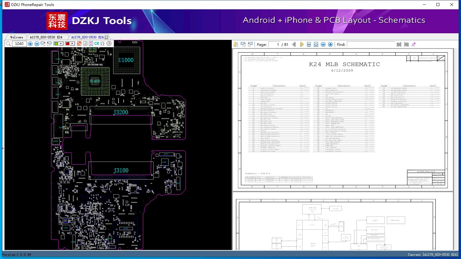The height and width of the screenshot is (259, 461).
Task: Click fit page width icon in PDF toolbar
Action: (309, 44)
